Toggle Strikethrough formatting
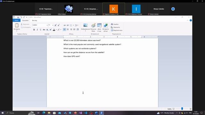This screenshot has height=115, width=205. [44, 30]
